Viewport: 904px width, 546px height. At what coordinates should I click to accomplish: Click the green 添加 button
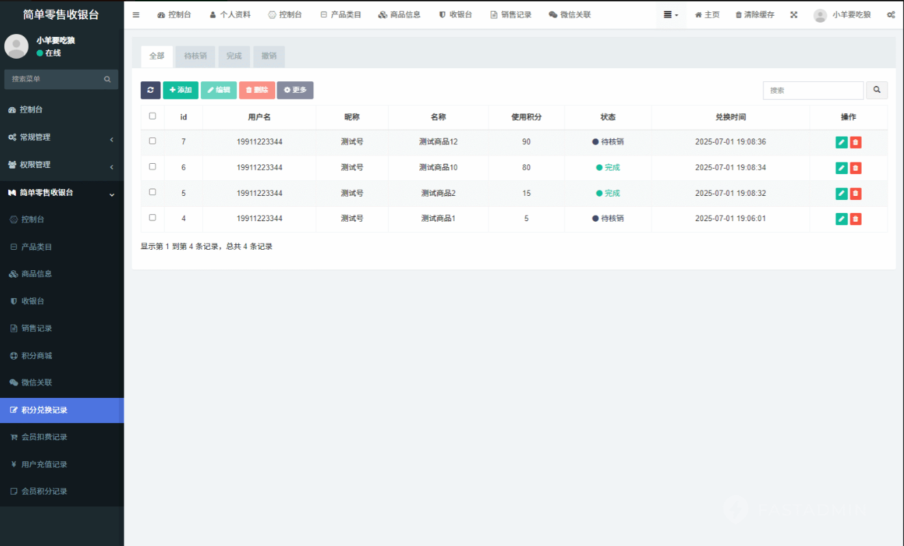(x=180, y=90)
